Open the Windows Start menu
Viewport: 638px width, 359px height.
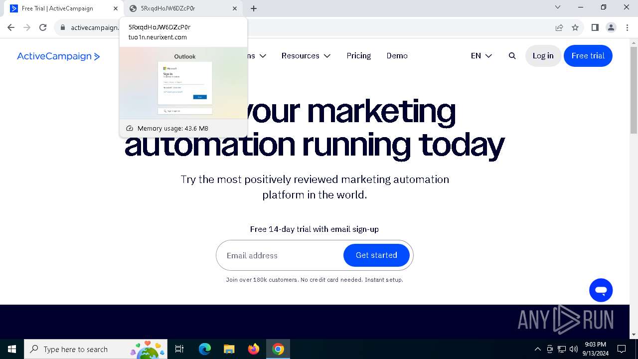[12, 349]
